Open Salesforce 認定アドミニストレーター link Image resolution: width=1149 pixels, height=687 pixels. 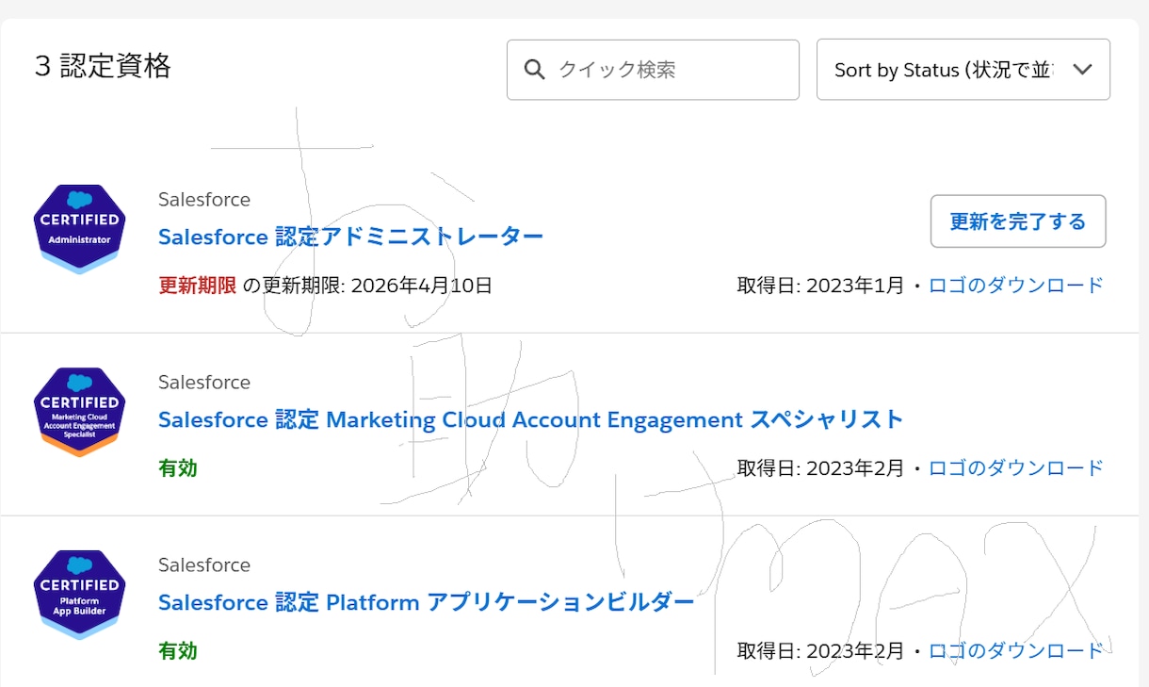351,237
